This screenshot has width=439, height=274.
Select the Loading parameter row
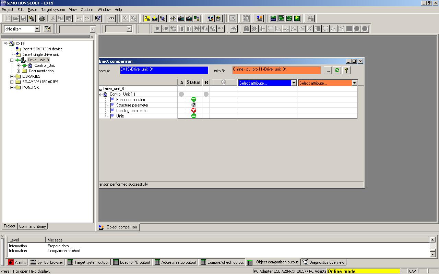[x=131, y=111]
